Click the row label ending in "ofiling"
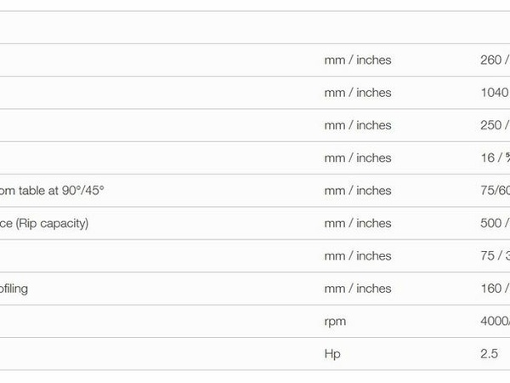This screenshot has width=510, height=383. (x=14, y=289)
